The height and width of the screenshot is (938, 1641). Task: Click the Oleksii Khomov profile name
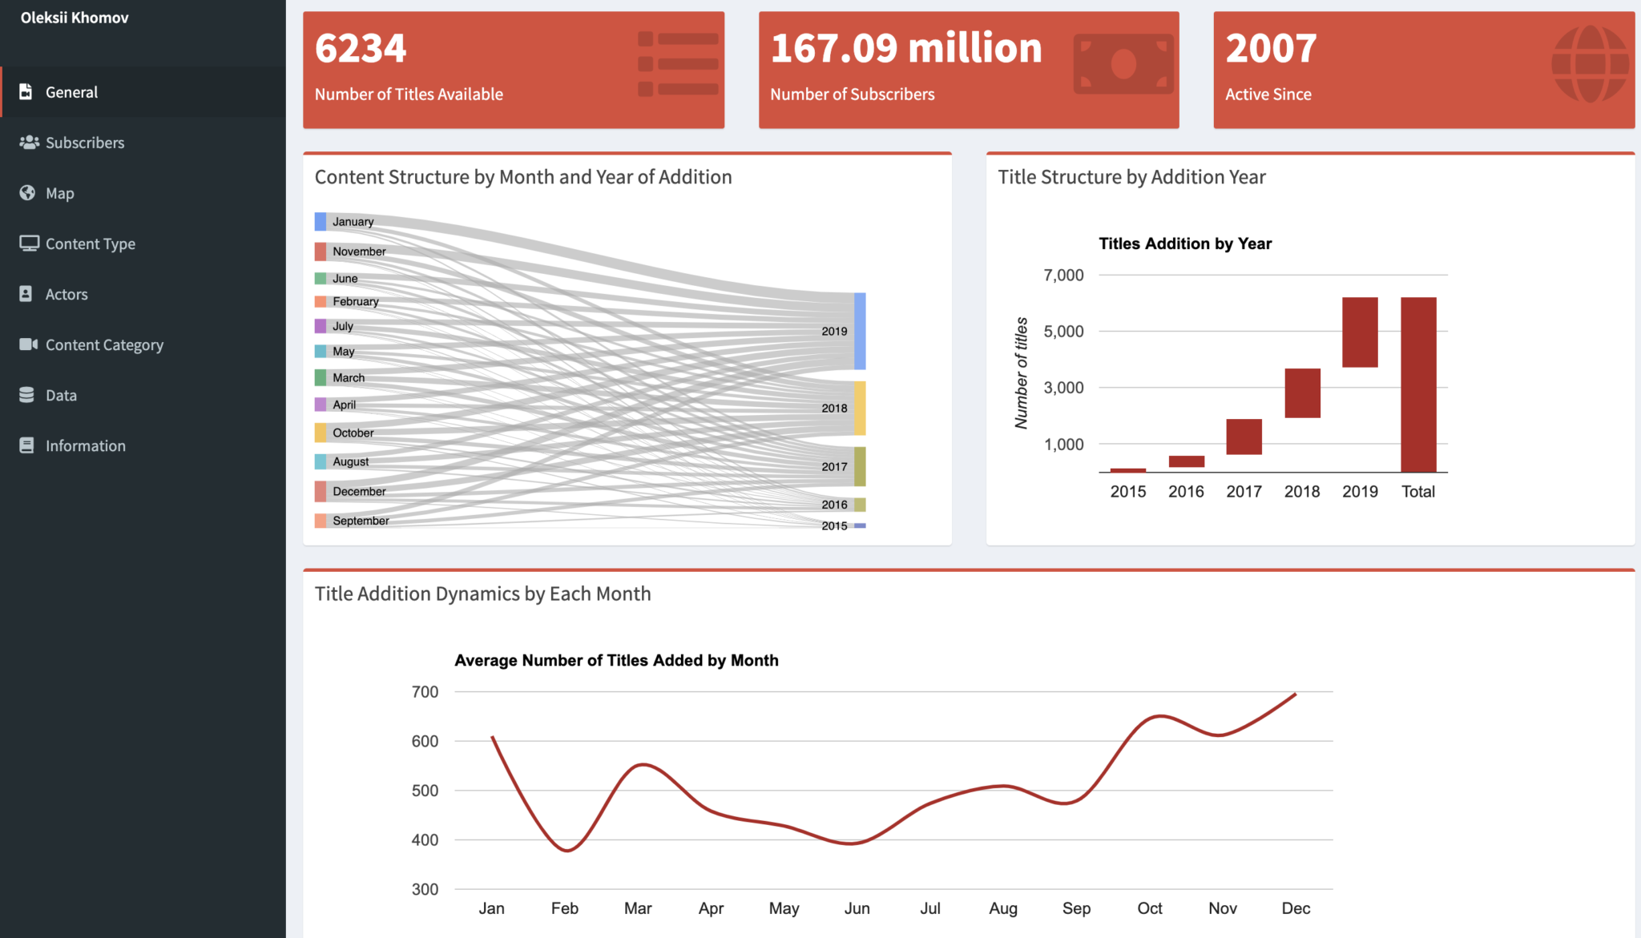(74, 17)
